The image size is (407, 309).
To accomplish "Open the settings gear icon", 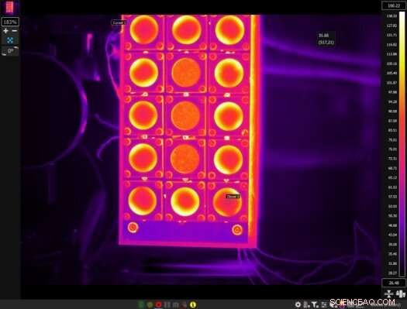I will click(298, 304).
